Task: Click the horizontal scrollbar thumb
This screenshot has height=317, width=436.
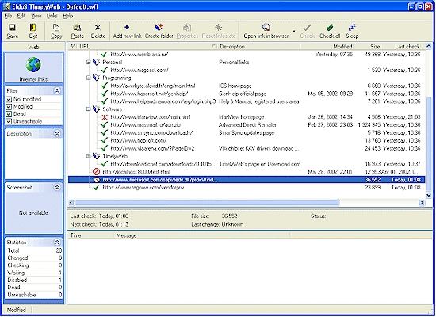Action: (x=207, y=202)
